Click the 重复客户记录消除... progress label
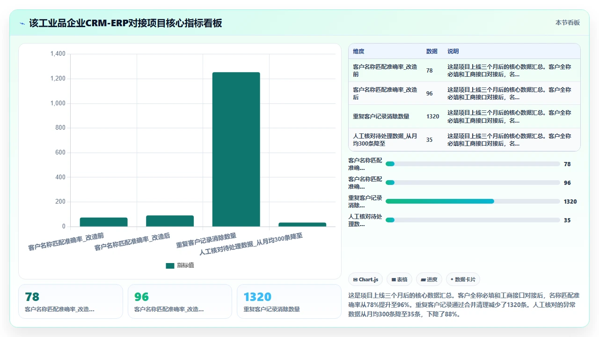The image size is (599, 337). pyautogui.click(x=365, y=201)
